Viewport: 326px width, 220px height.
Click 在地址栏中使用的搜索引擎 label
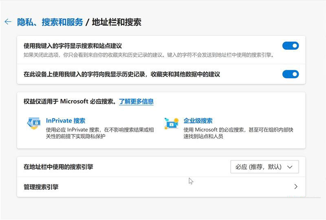58,167
